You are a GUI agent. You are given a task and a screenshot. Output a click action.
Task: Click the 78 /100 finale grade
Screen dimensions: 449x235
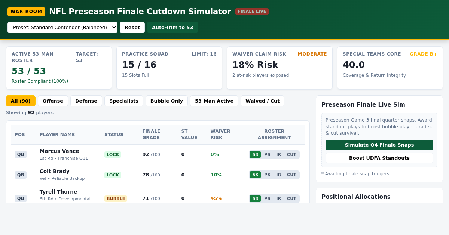pos(151,175)
